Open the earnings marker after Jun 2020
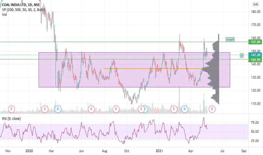This screenshot has width=263, height=155. pos(91,109)
